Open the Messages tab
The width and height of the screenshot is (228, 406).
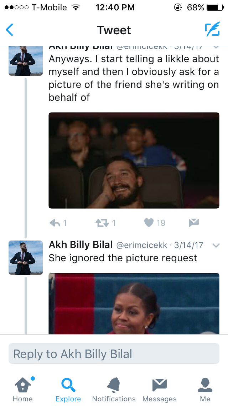click(160, 389)
